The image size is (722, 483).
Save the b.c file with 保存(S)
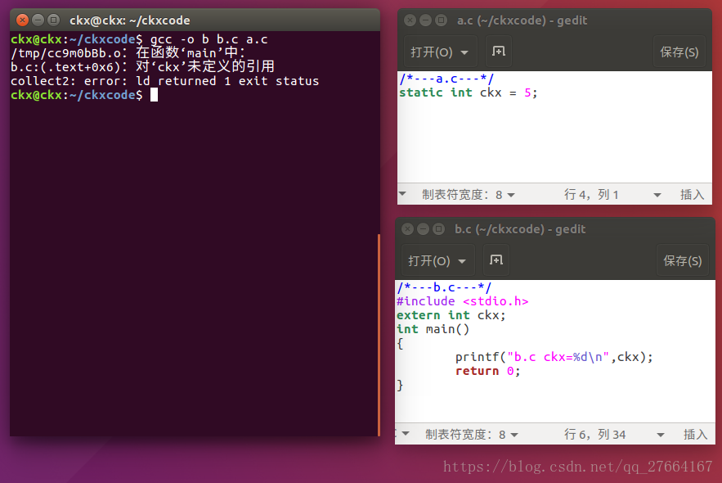683,261
